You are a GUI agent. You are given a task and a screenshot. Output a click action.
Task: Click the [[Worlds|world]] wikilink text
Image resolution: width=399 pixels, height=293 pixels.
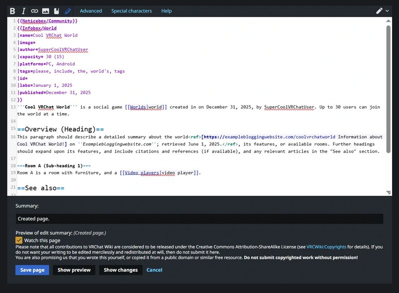(146, 107)
